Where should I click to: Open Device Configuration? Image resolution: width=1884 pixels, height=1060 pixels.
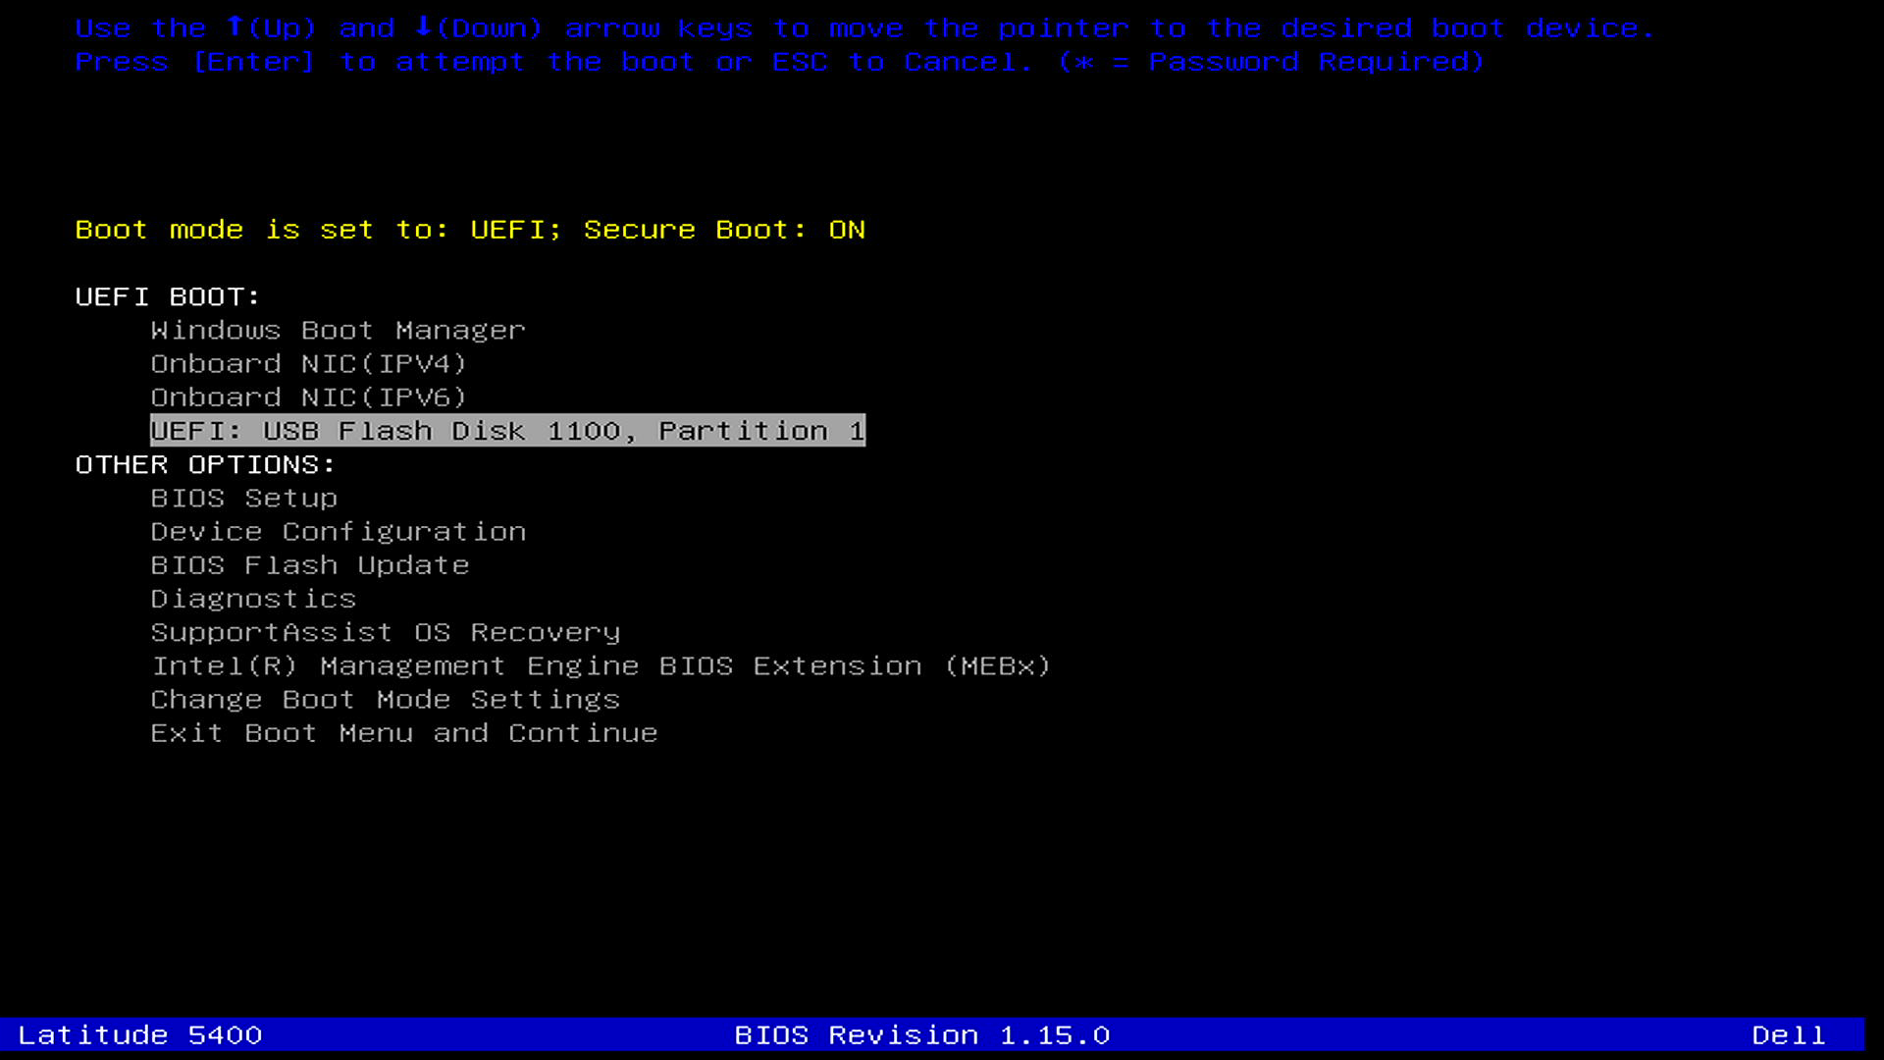click(x=339, y=532)
